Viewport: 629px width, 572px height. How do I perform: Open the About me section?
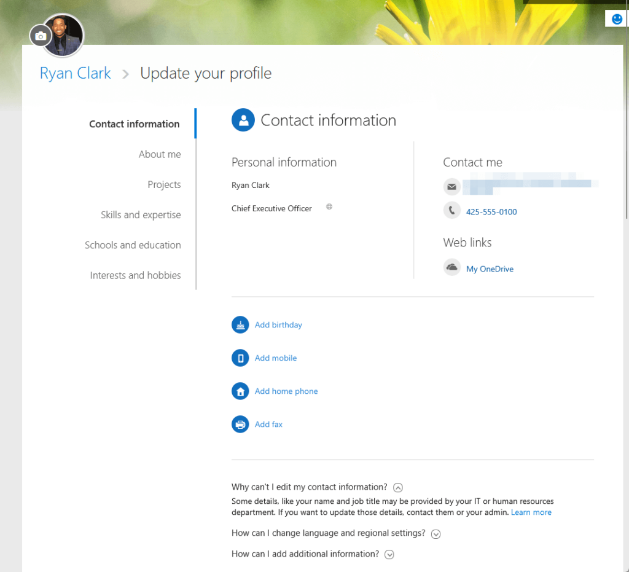point(160,154)
